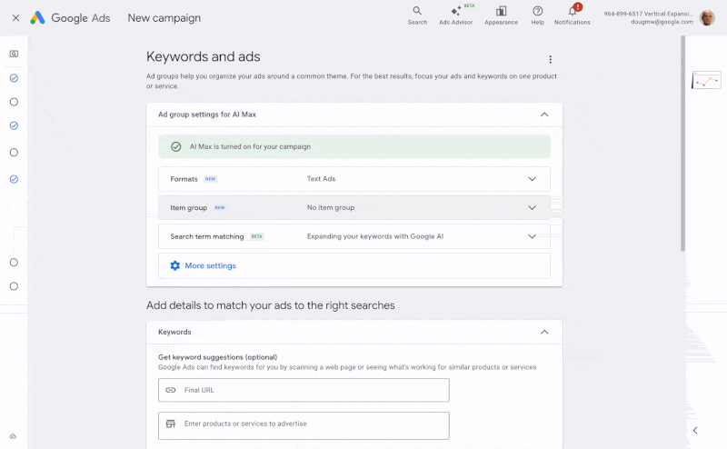
Task: Click 'Get keyword suggestions (optional)' label
Action: coord(217,357)
